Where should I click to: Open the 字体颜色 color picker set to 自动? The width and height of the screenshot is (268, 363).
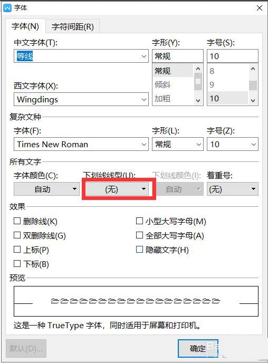[46, 189]
